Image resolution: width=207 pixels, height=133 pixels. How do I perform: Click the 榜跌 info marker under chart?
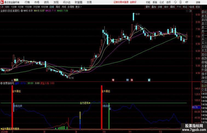click(x=16, y=80)
